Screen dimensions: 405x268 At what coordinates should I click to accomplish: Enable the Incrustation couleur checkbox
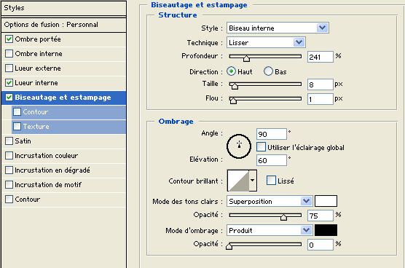9,156
